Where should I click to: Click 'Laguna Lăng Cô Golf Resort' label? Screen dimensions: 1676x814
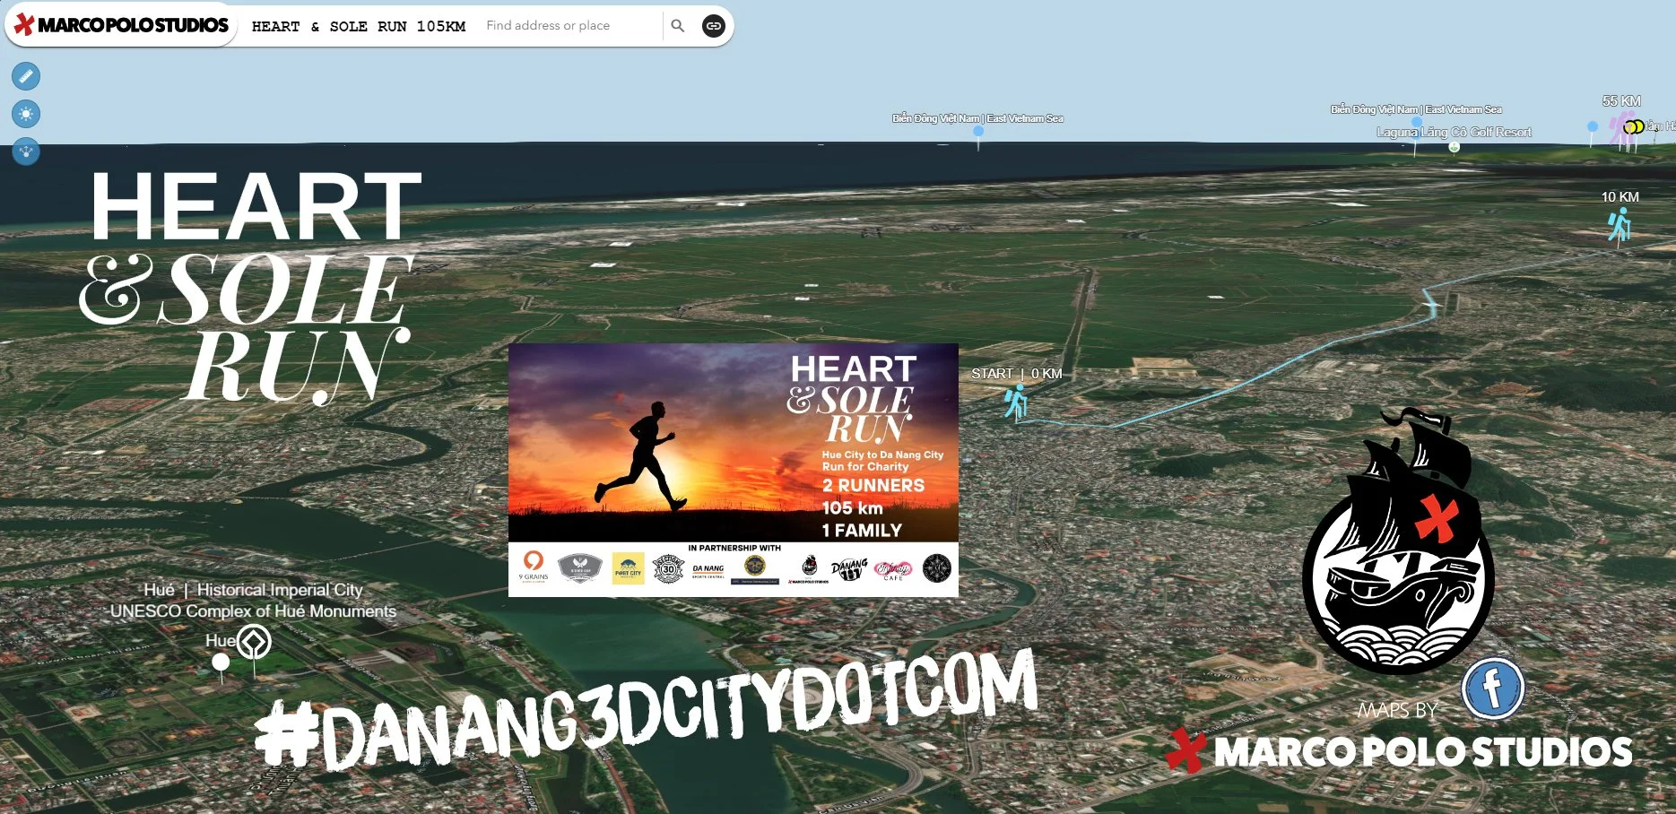(1454, 132)
